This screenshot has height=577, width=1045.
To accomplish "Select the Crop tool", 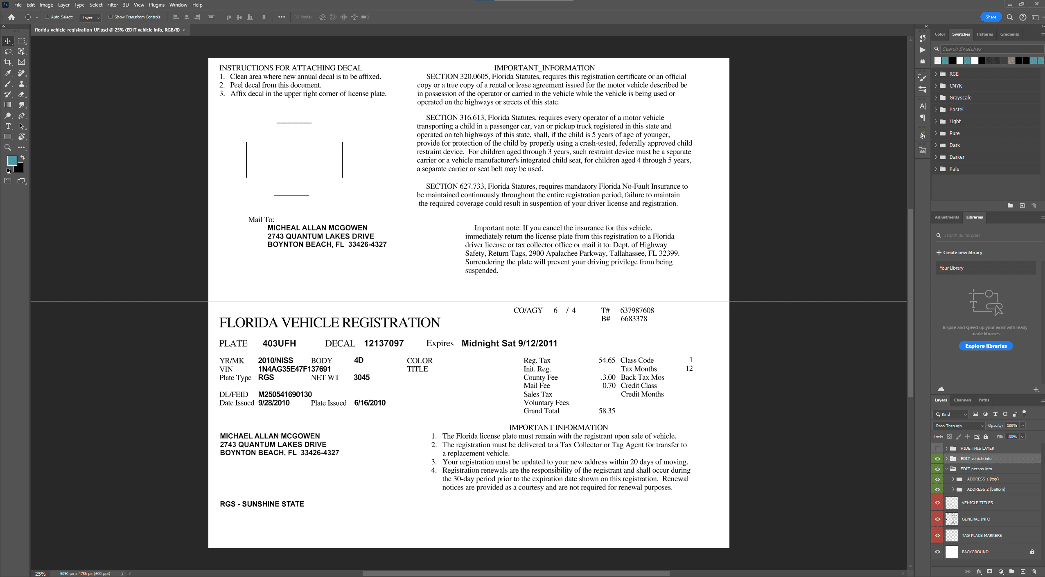I will coord(8,62).
